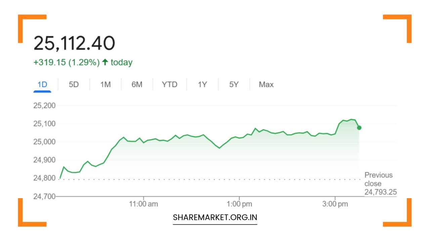This screenshot has width=430, height=241.
Task: Switch to the 1Y chart view
Action: coord(202,85)
